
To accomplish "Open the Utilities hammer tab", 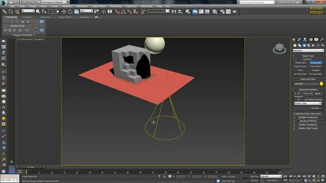I will click(322, 40).
